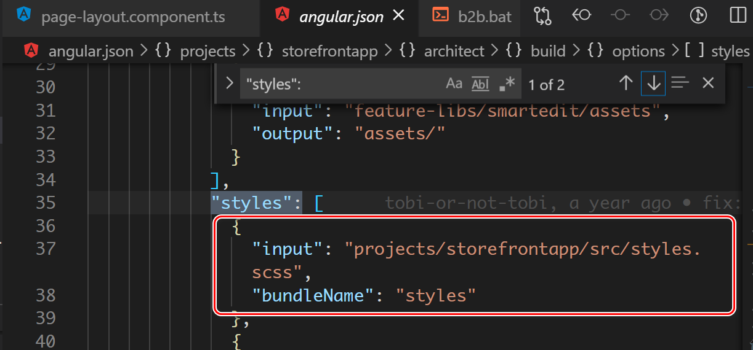The image size is (753, 350).
Task: Go to previous change icon
Action: pyautogui.click(x=581, y=15)
